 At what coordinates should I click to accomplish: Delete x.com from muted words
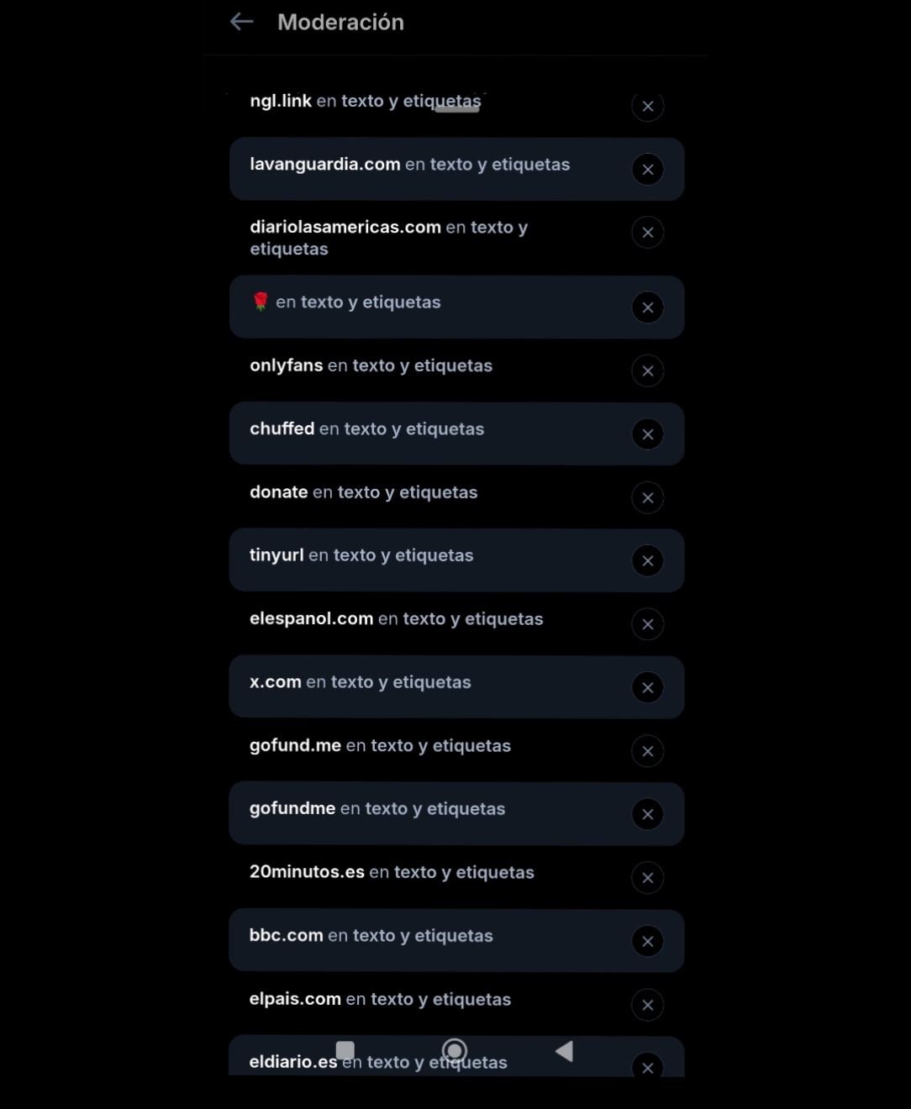point(647,687)
